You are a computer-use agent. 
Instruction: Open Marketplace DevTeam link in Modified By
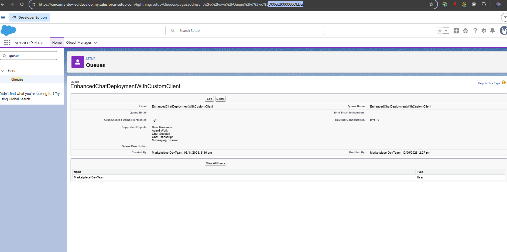click(385, 153)
